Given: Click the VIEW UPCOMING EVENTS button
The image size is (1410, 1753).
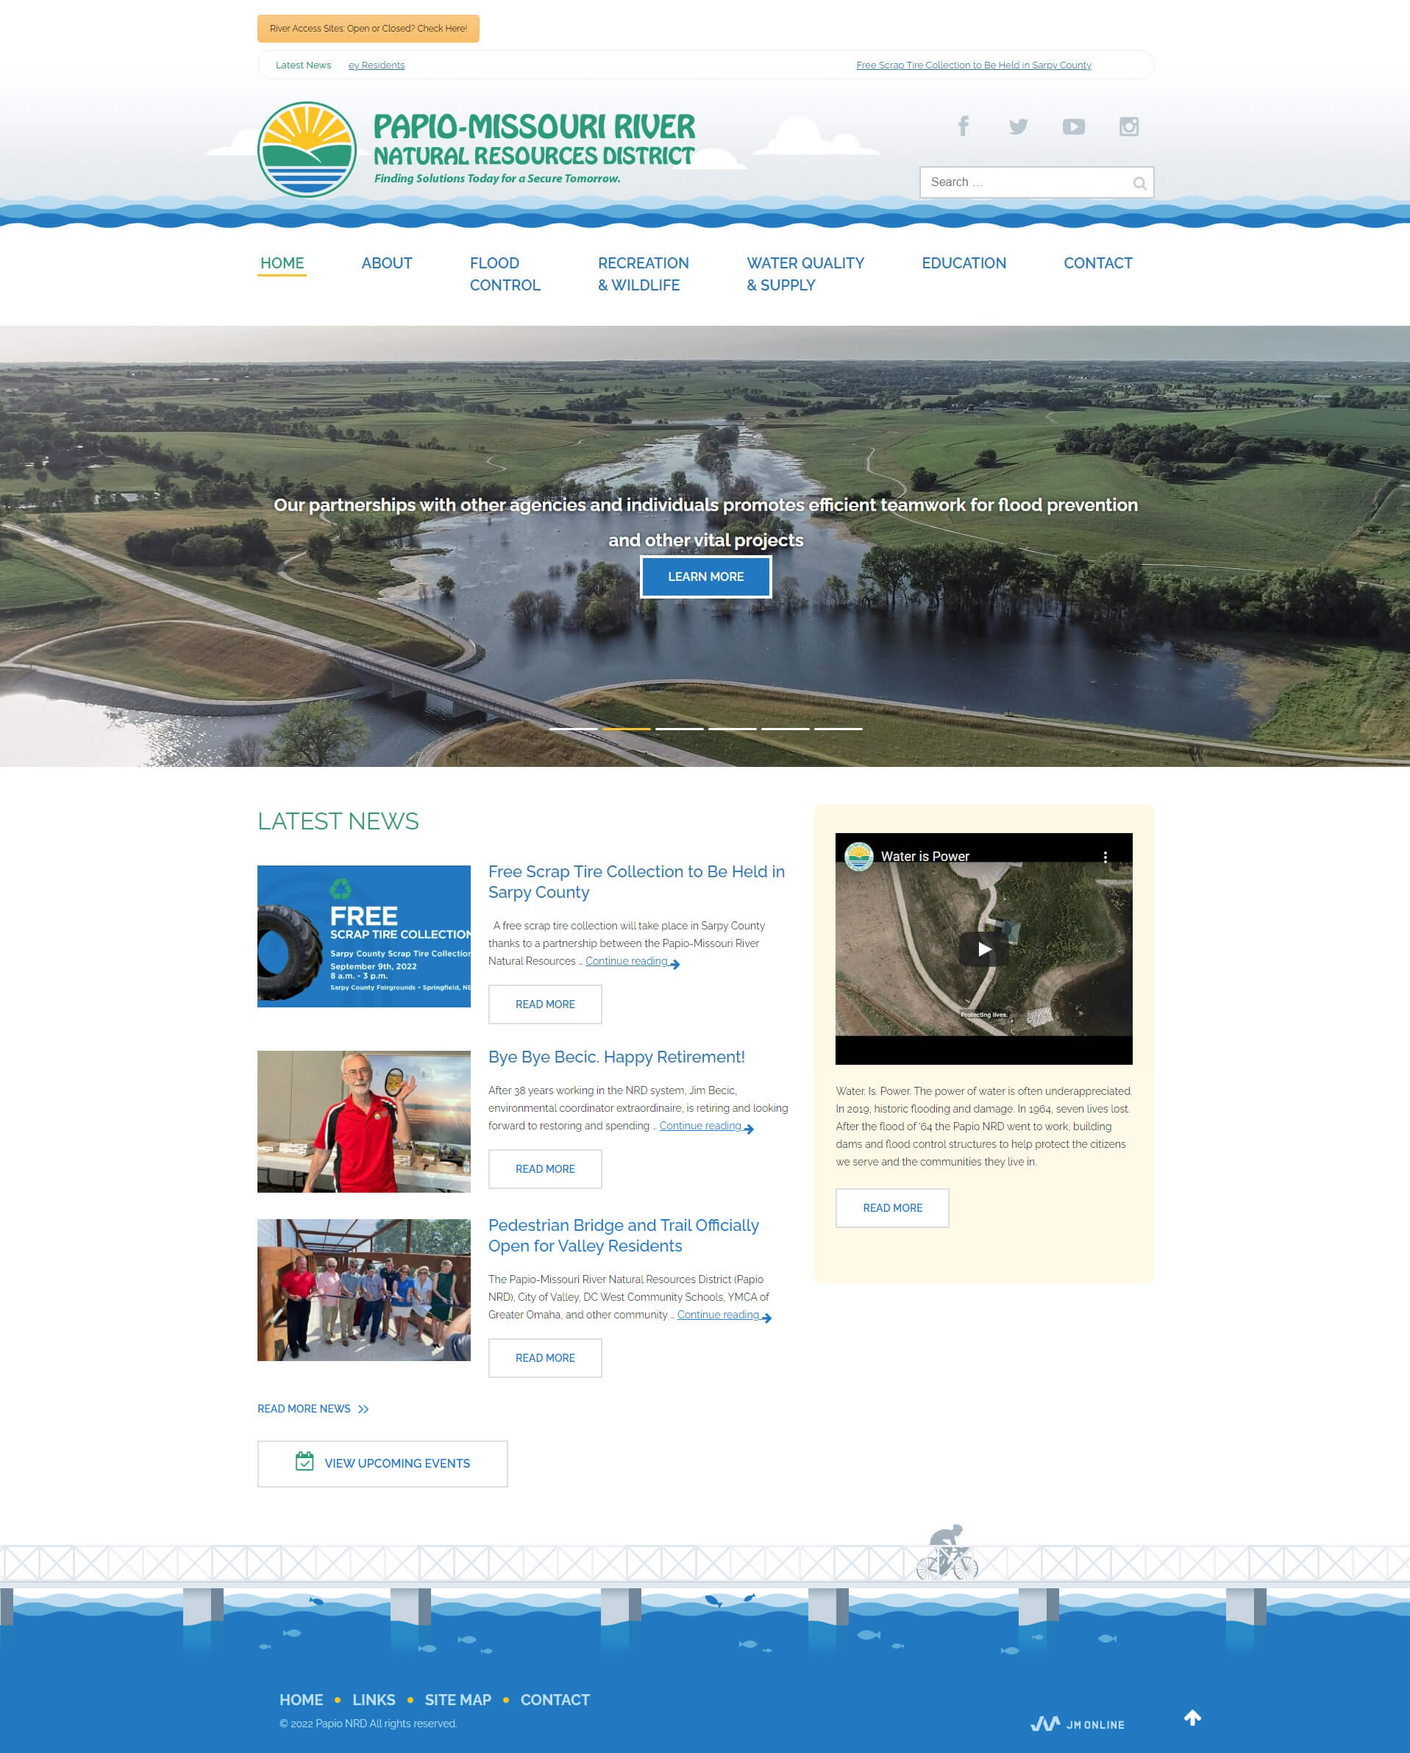Looking at the screenshot, I should 382,1463.
